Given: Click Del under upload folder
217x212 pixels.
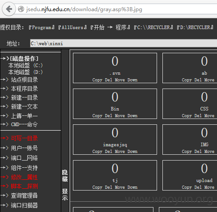Looking at the screenshot, I should (198, 187).
